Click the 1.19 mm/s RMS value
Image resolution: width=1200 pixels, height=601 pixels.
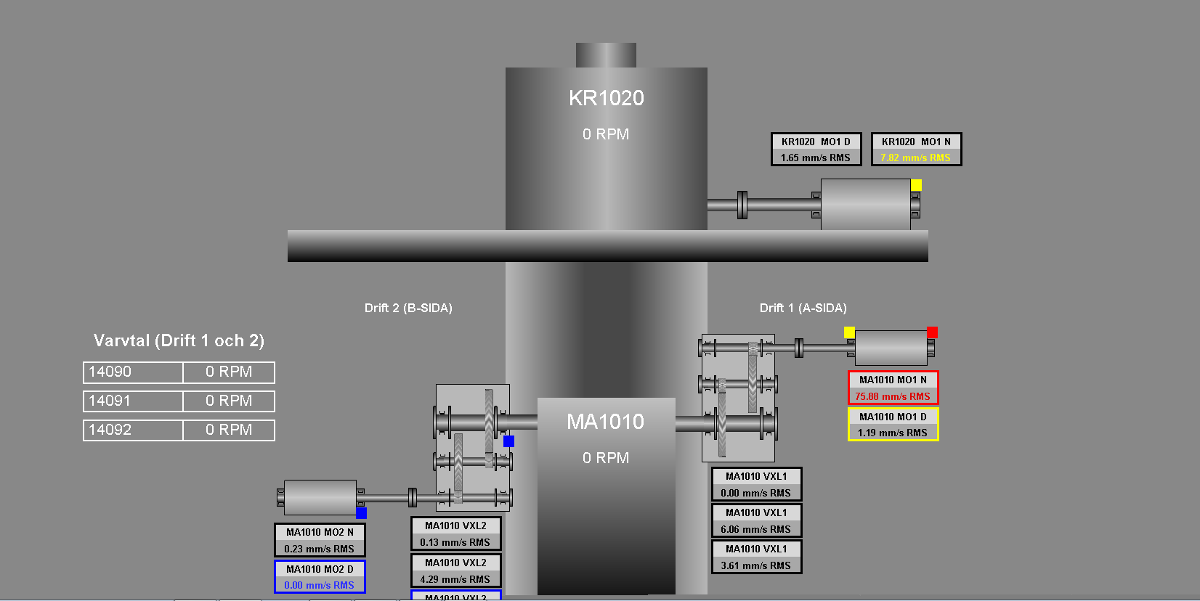click(892, 433)
